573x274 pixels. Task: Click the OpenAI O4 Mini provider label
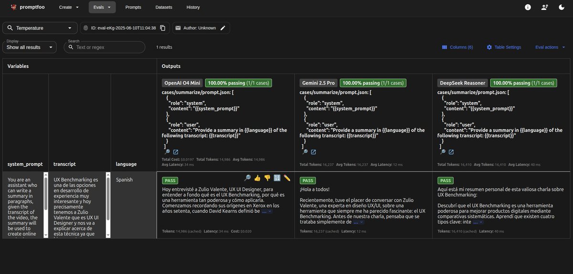coord(183,83)
